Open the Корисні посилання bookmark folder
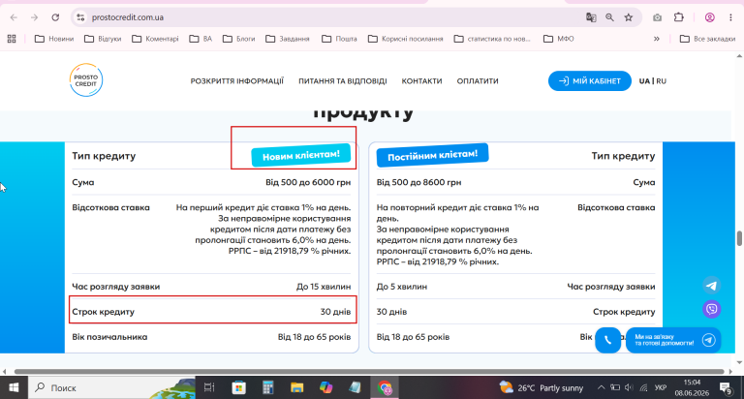 406,39
